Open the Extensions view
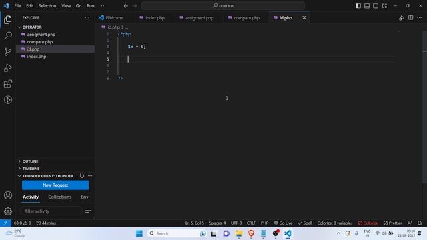427x240 pixels. coord(8,84)
